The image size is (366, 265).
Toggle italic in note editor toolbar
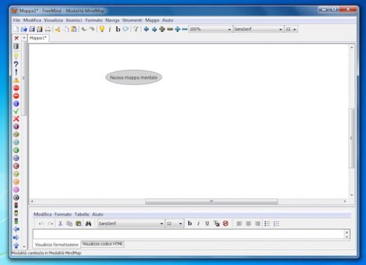(198, 224)
